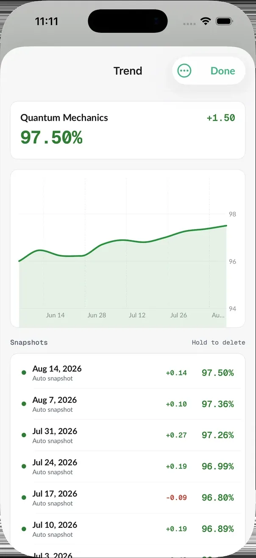
Task: Click the green dot beside Aug 14, 2026
Action: [x=24, y=373]
